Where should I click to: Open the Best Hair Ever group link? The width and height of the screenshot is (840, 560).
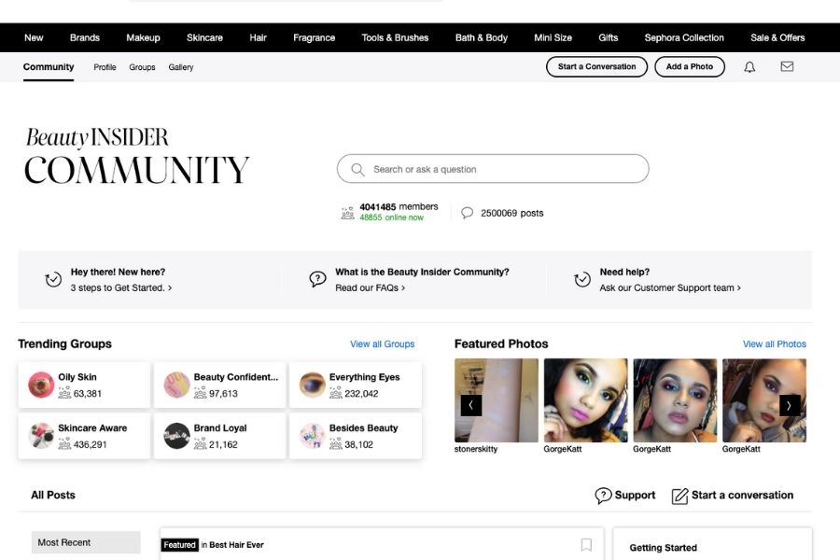pyautogui.click(x=236, y=545)
